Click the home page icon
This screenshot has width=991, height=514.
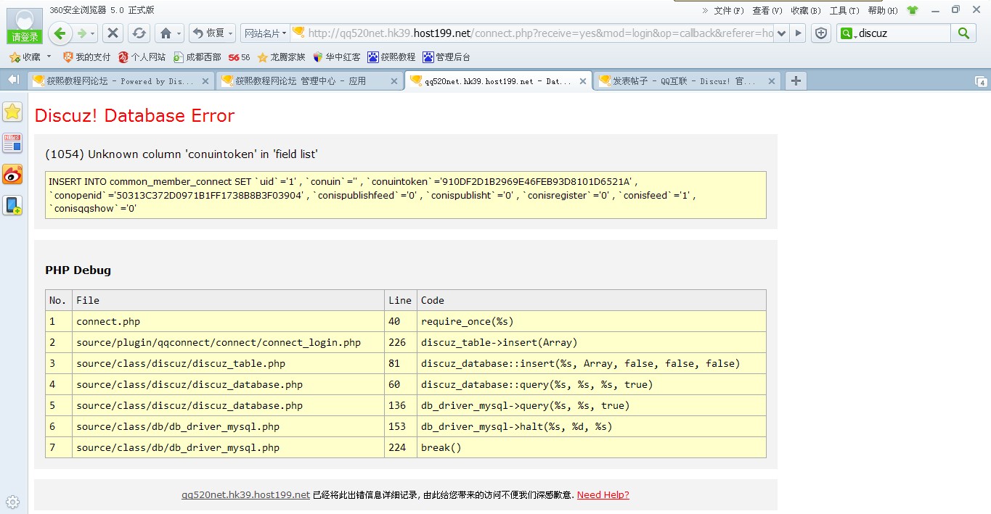(x=166, y=33)
